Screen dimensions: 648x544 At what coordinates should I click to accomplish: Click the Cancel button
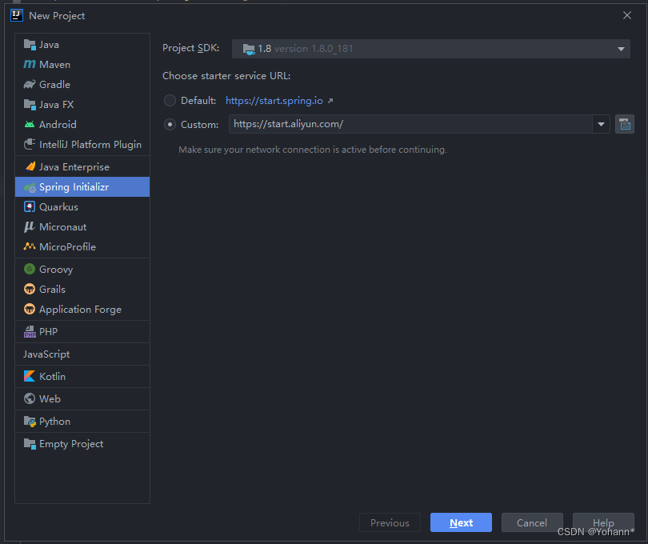[532, 522]
